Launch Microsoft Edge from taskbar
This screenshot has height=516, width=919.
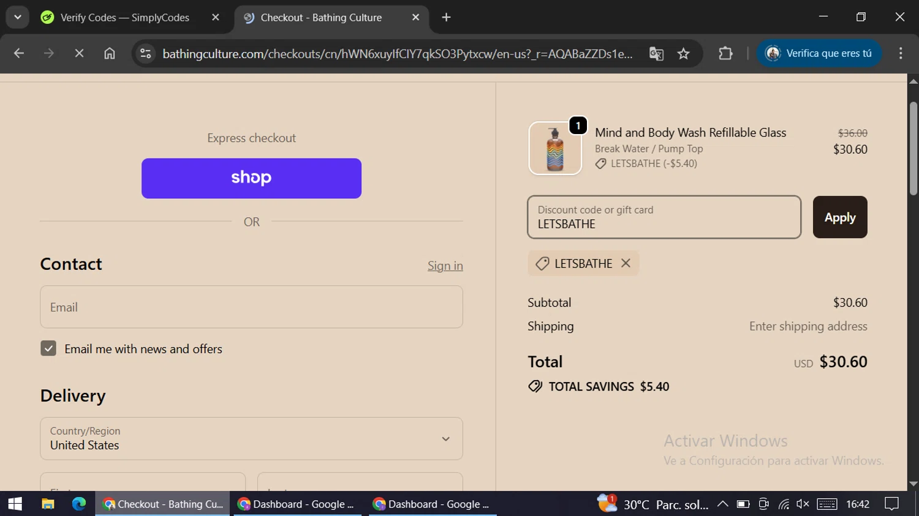(x=79, y=504)
